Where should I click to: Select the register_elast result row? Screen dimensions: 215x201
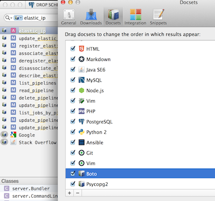tap(28, 46)
